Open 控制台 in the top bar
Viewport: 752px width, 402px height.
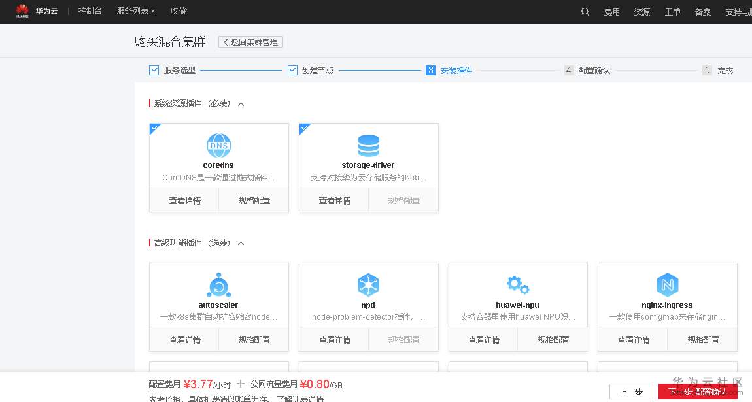coord(90,11)
